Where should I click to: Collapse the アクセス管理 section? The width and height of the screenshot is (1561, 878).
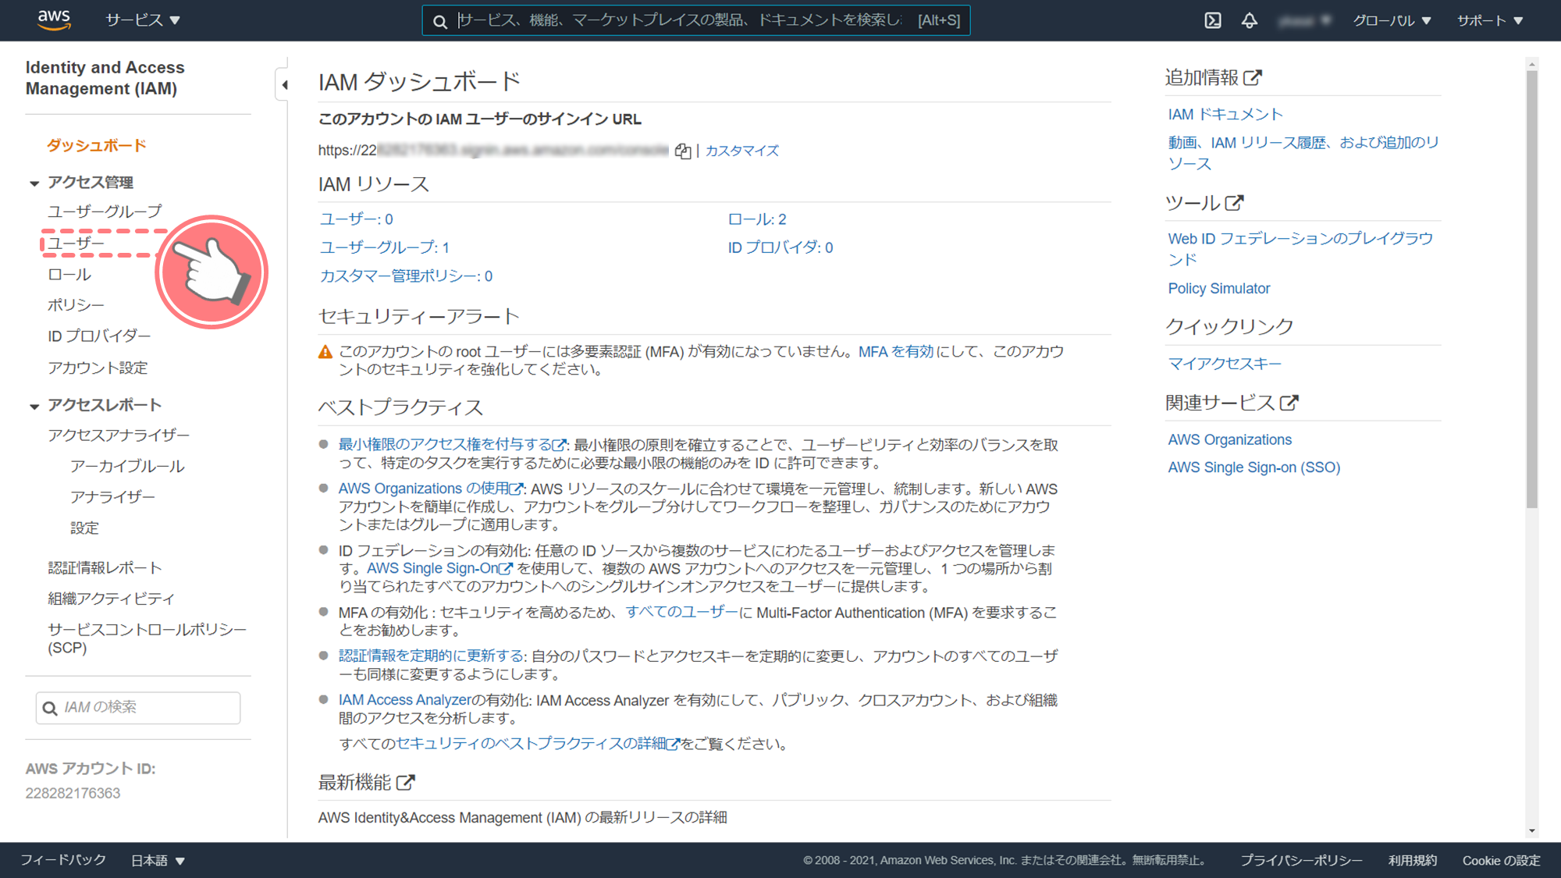34,183
